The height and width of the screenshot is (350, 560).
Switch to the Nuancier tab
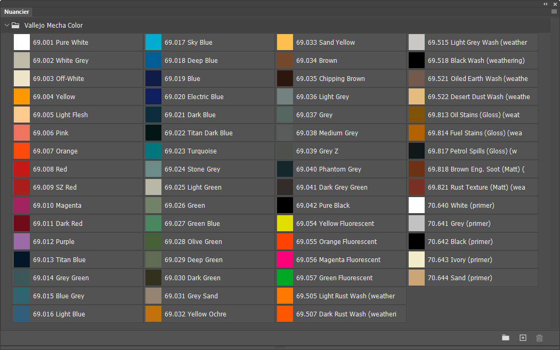tap(17, 12)
